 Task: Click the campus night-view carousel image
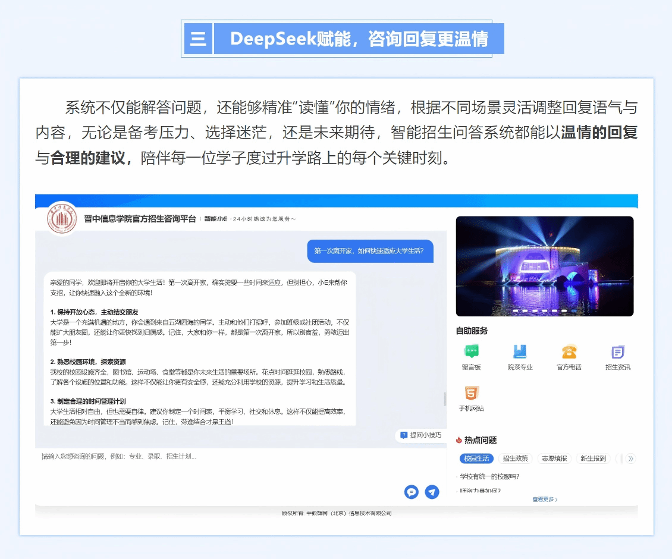pos(545,266)
